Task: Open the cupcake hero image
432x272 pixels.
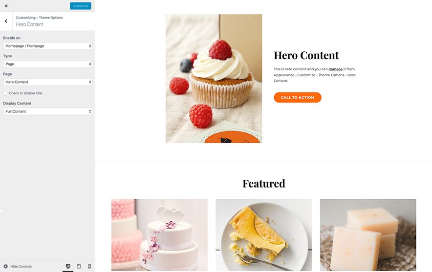Action: tap(214, 79)
